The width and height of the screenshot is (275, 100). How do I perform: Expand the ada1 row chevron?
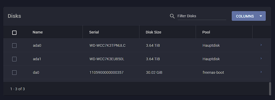point(261,58)
